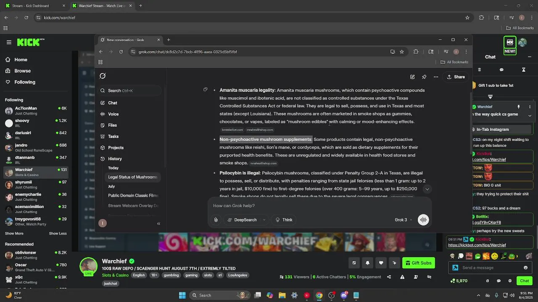Click the crossed-out eye icon under Gift Subs
The image size is (538, 302).
point(429,277)
